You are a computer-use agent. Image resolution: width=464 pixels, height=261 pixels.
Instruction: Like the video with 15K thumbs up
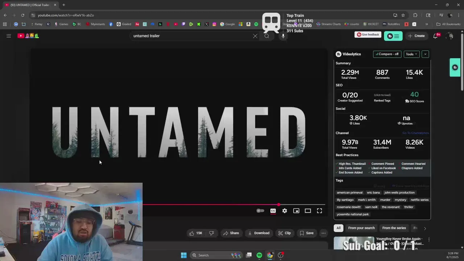pyautogui.click(x=196, y=233)
